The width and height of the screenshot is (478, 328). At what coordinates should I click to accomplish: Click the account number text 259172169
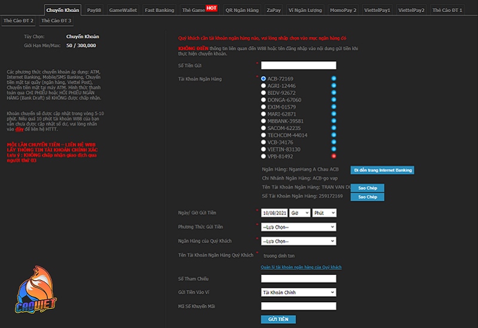(331, 196)
